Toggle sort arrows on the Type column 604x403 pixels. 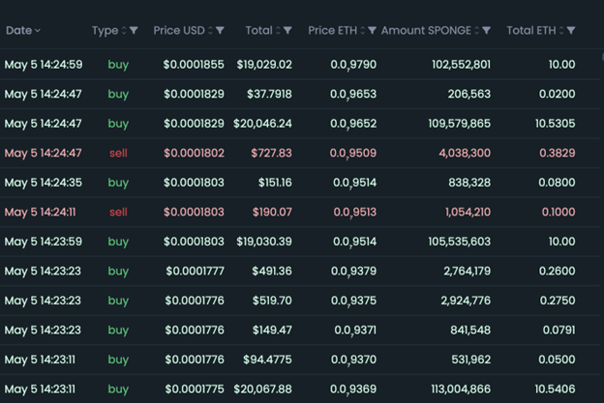coord(124,31)
